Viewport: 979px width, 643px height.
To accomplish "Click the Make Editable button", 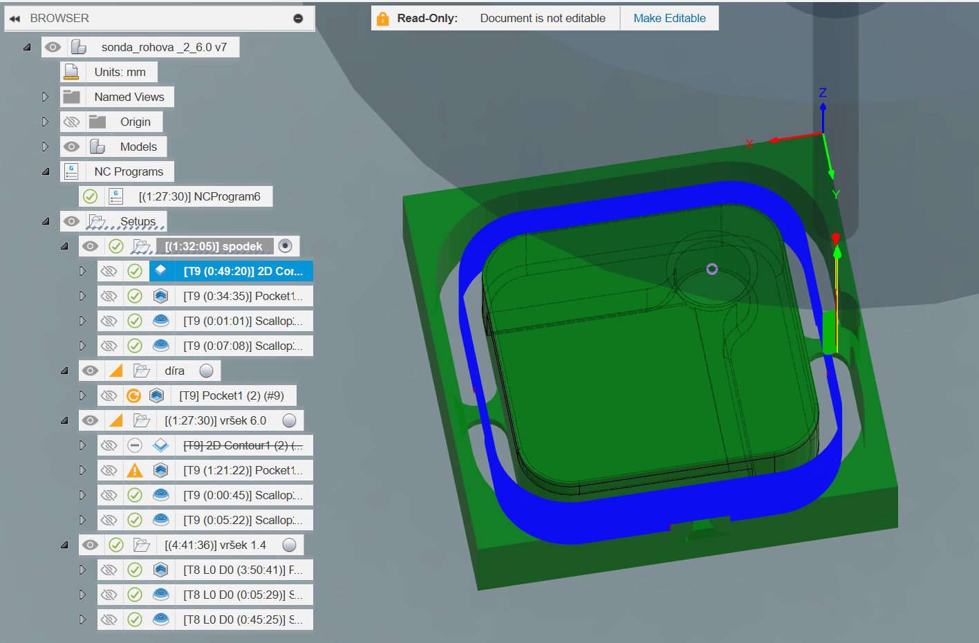I will 669,19.
